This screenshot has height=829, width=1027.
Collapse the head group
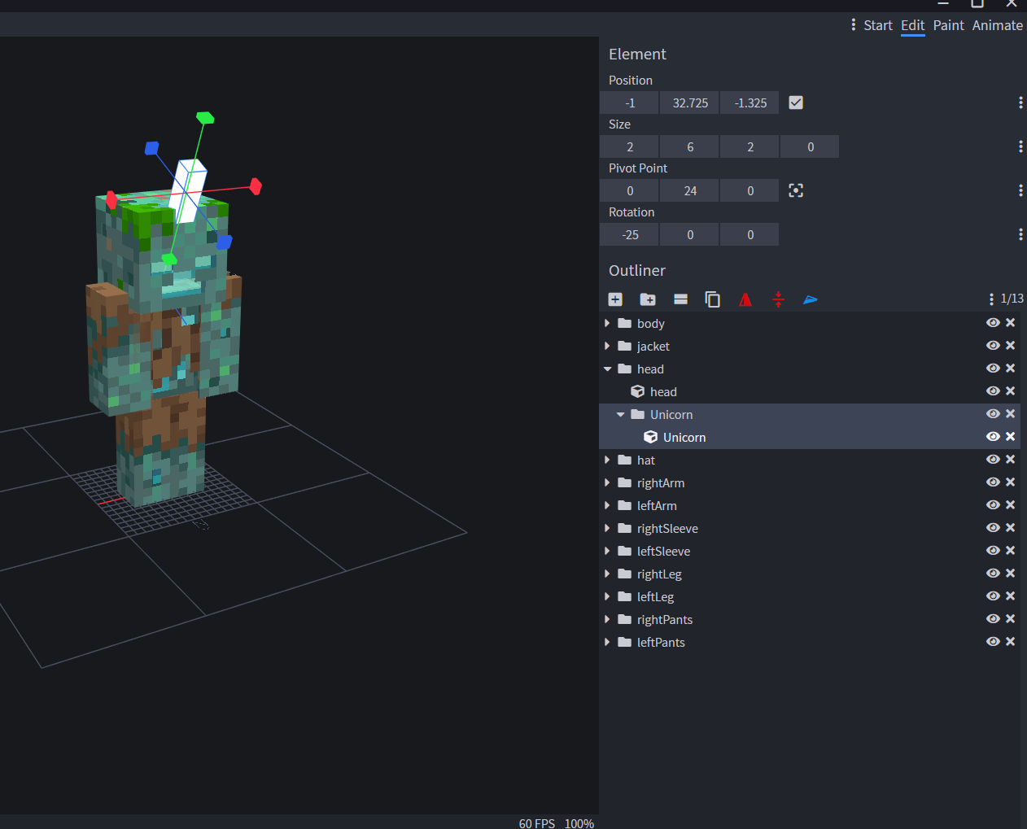coord(607,369)
